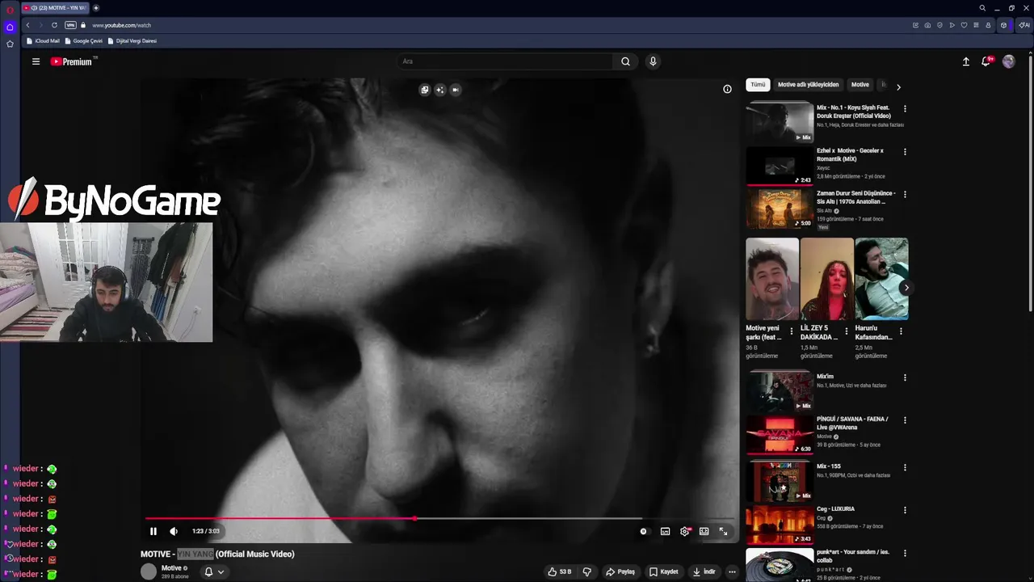
Task: Open the create/upload icon
Action: click(x=965, y=61)
